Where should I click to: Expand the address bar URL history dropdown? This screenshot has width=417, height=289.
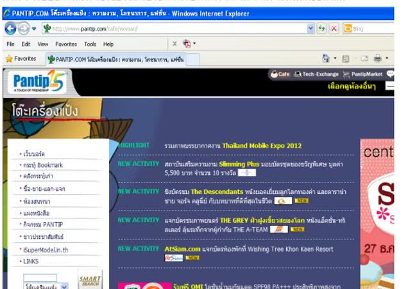point(311,28)
